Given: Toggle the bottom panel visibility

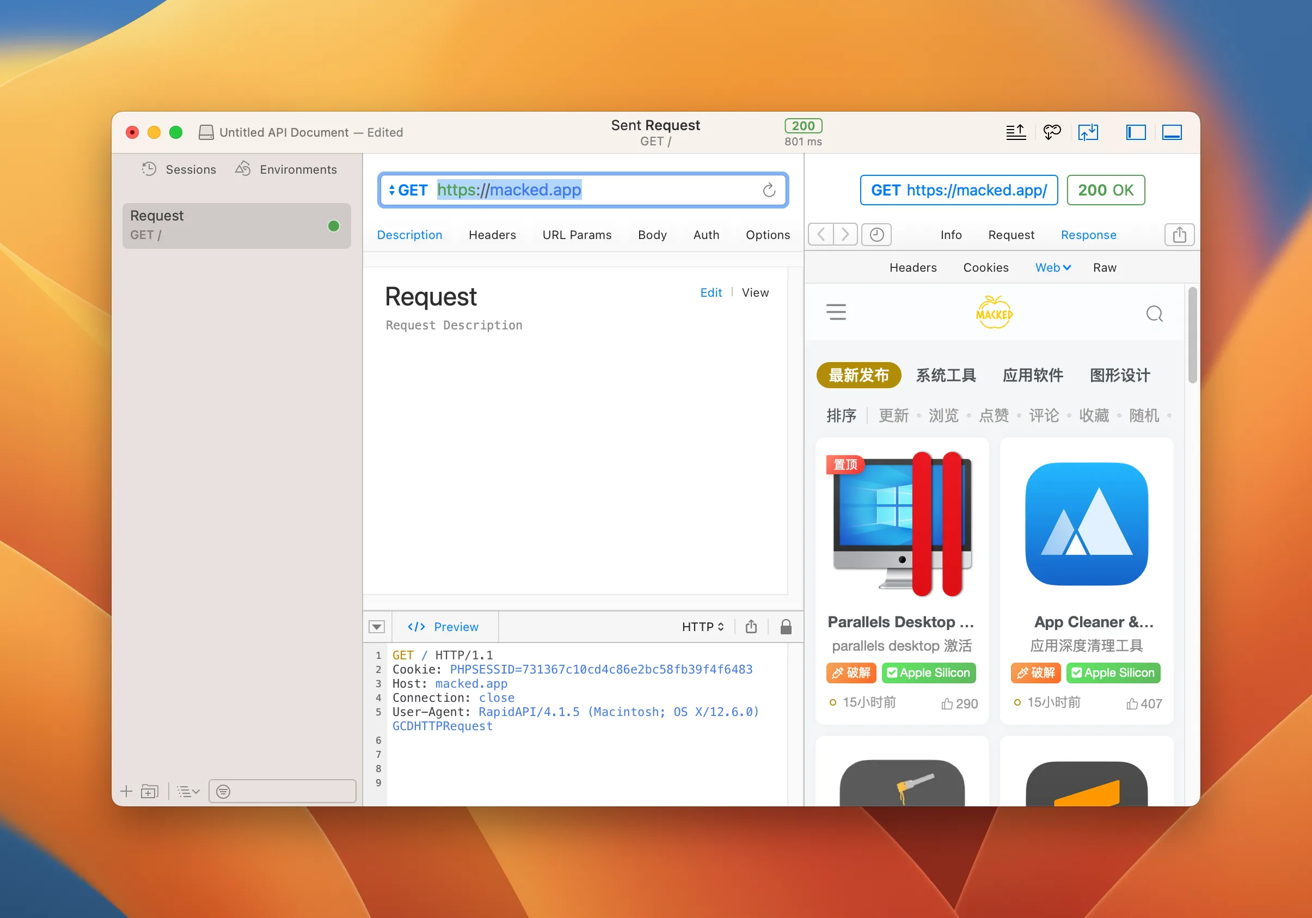Looking at the screenshot, I should (x=1172, y=132).
